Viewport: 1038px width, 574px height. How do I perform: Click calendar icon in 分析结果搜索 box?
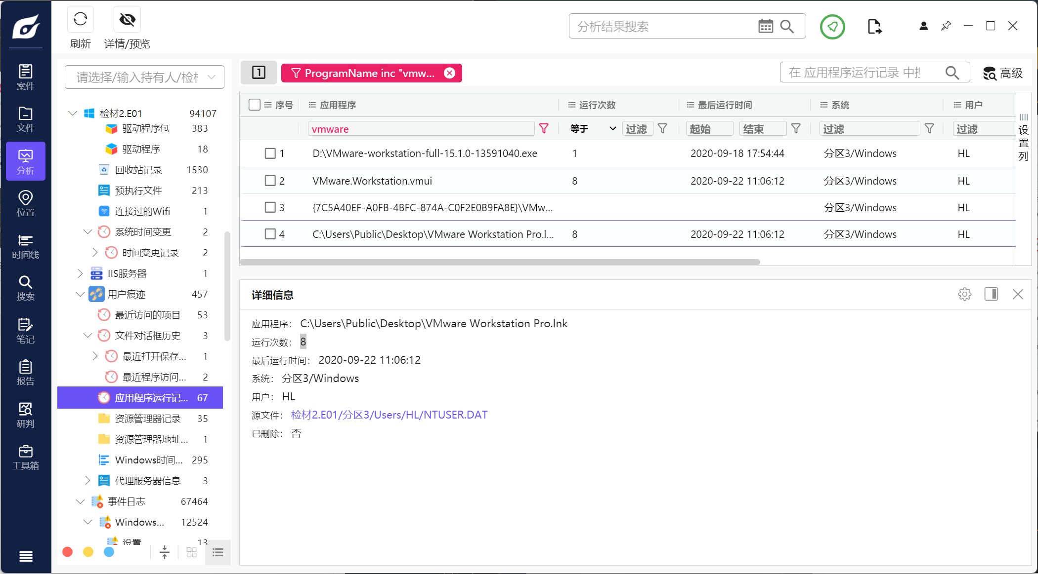tap(765, 27)
